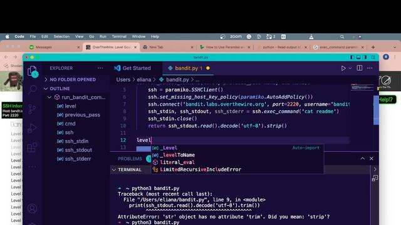401x225 pixels.
Task: Click the editor vertical scrollbar
Action: (376, 110)
